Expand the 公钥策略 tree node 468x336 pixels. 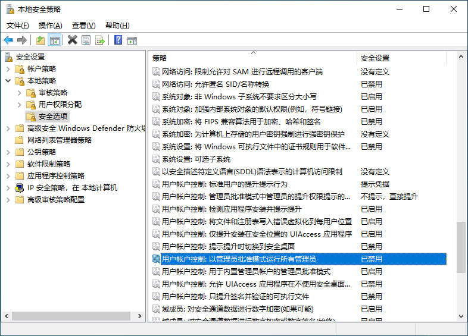click(8, 152)
